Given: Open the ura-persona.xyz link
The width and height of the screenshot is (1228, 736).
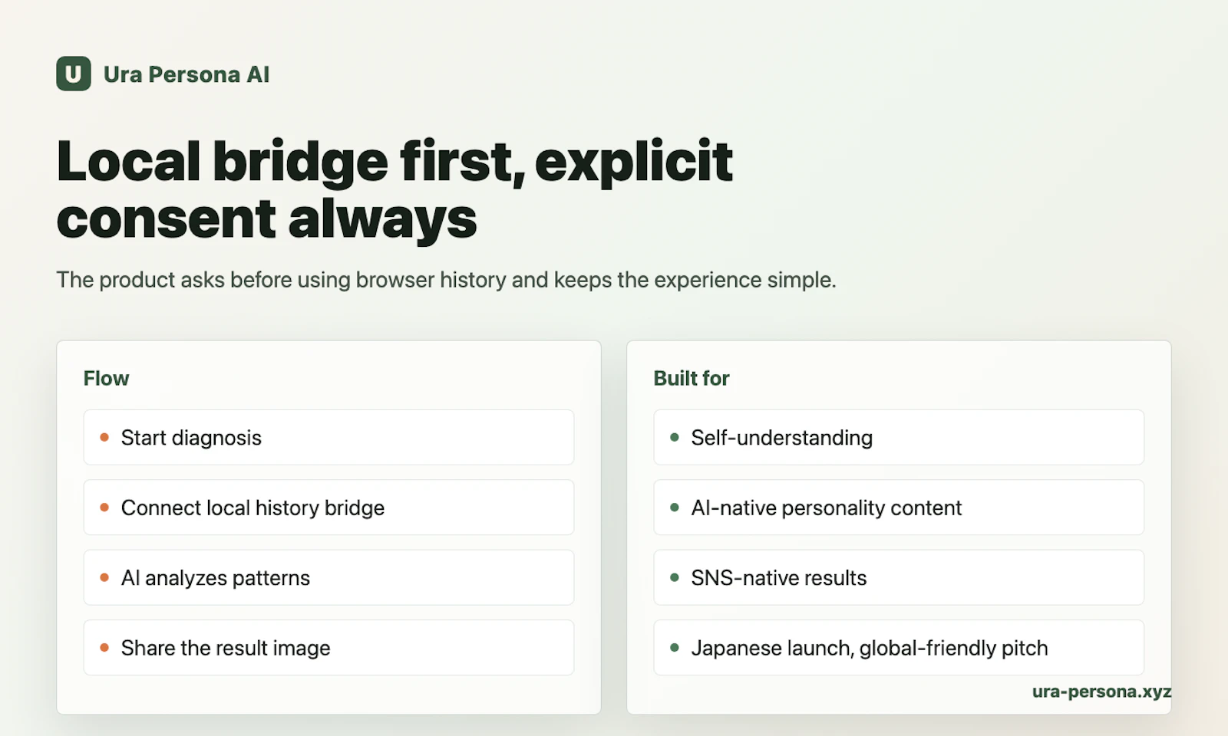Looking at the screenshot, I should tap(1101, 691).
